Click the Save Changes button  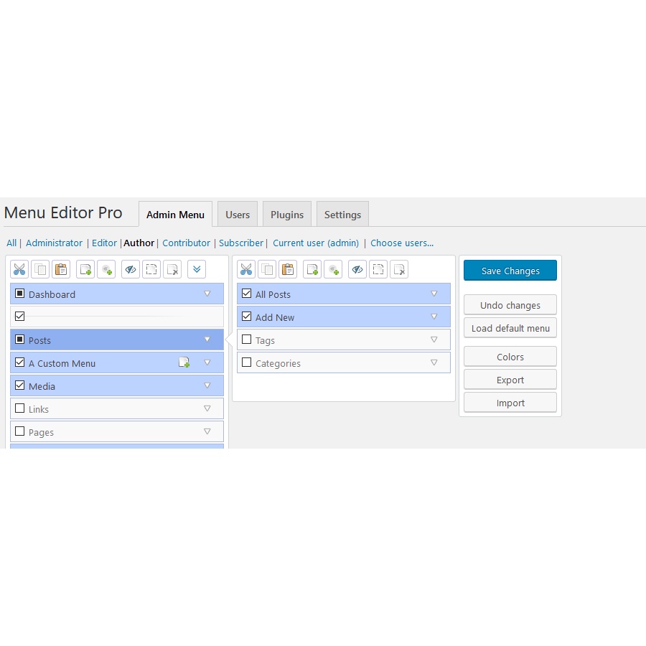pyautogui.click(x=510, y=271)
